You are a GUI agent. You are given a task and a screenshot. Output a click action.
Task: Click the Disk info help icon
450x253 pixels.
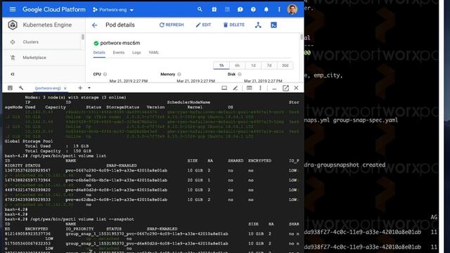click(240, 74)
